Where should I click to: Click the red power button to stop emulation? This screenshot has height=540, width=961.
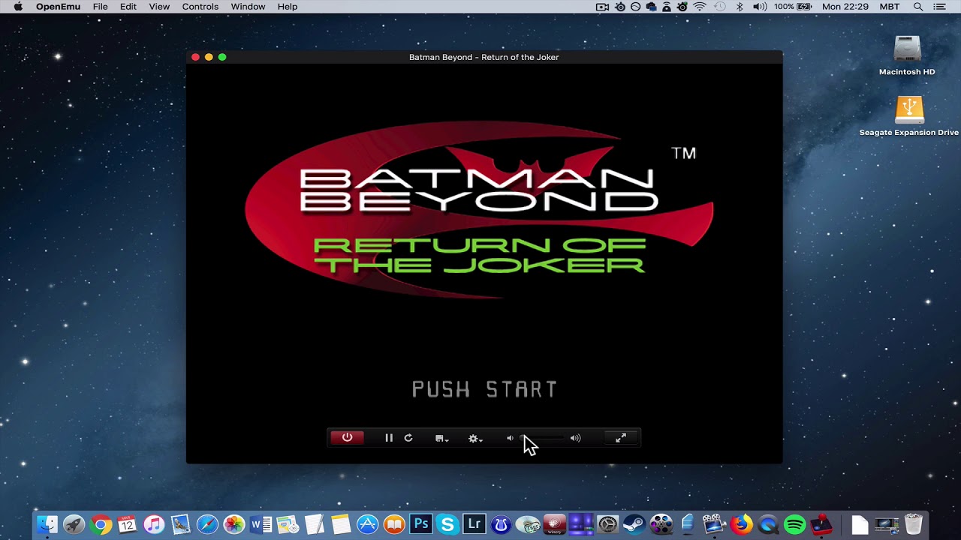347,438
